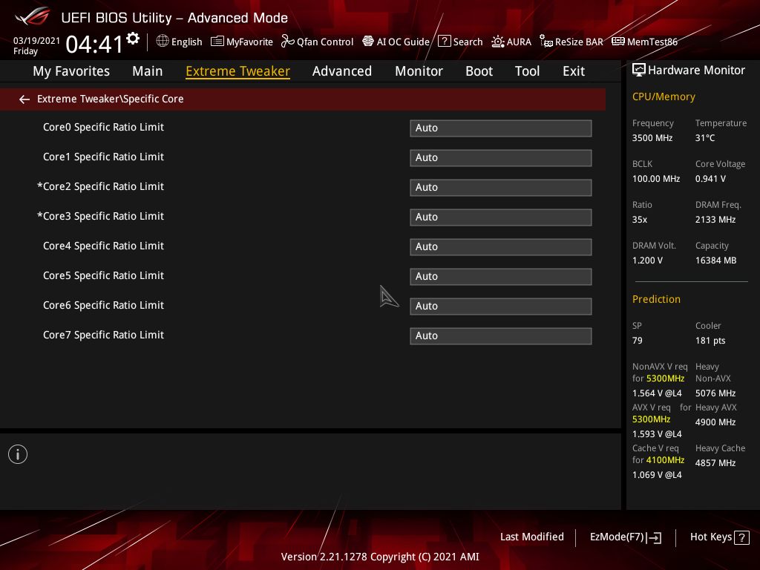The height and width of the screenshot is (570, 760).
Task: Click Last Modified button
Action: 532,537
